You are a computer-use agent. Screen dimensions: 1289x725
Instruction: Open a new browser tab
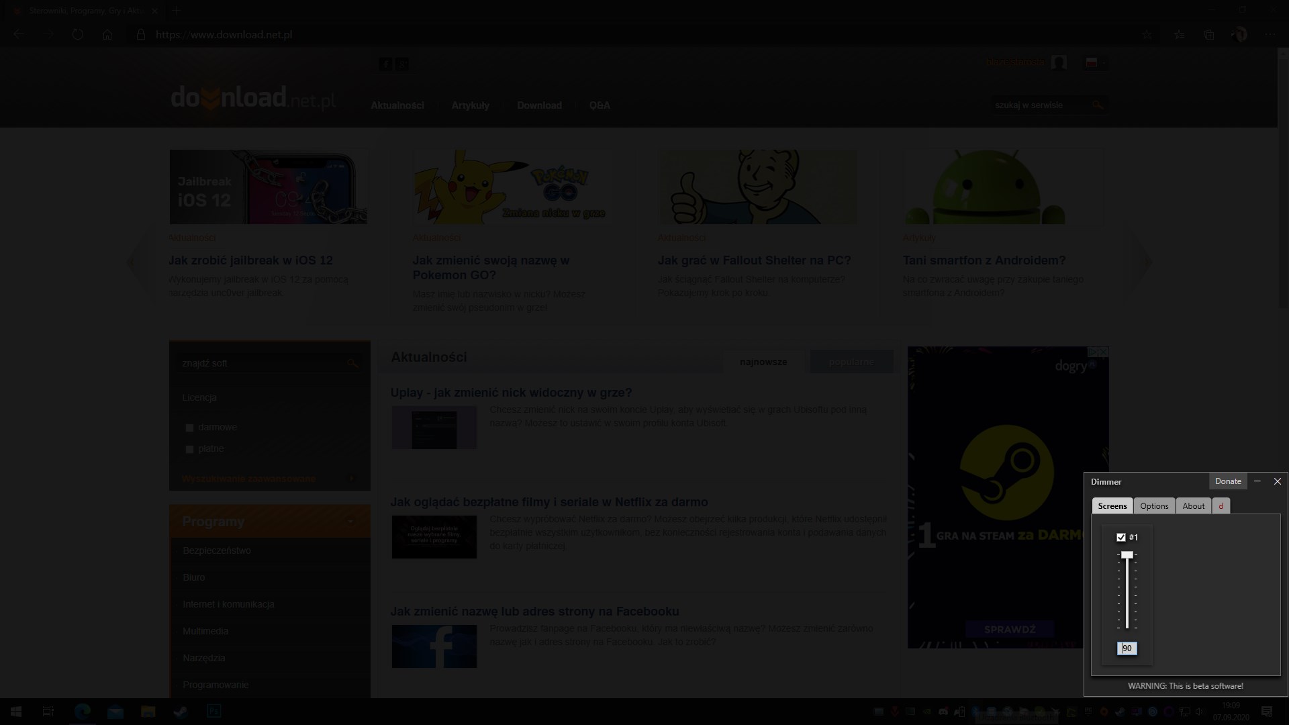coord(176,11)
